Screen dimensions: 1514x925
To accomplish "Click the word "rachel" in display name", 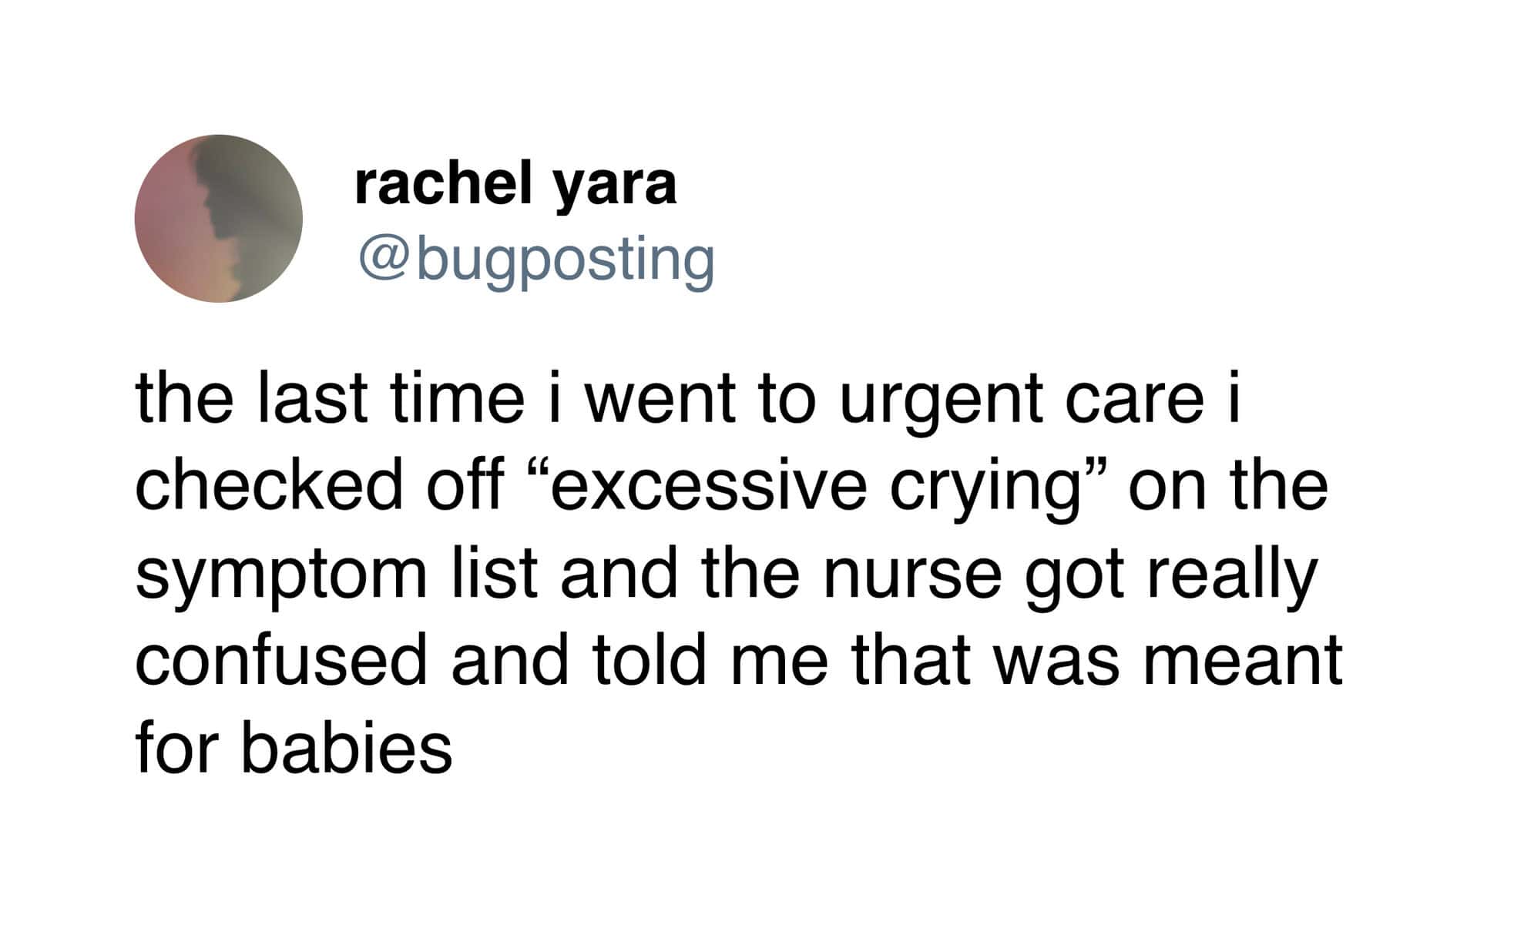I will click(x=442, y=185).
